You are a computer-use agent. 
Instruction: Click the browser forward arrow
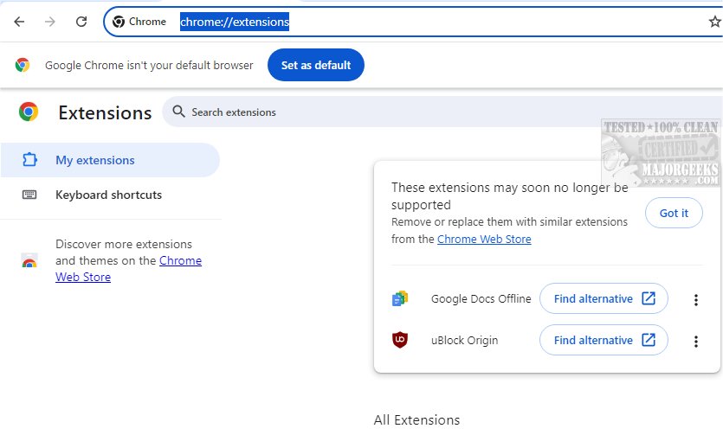[50, 22]
